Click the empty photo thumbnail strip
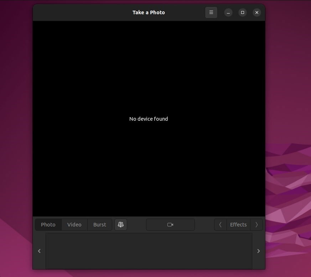The width and height of the screenshot is (311, 277). 149,251
